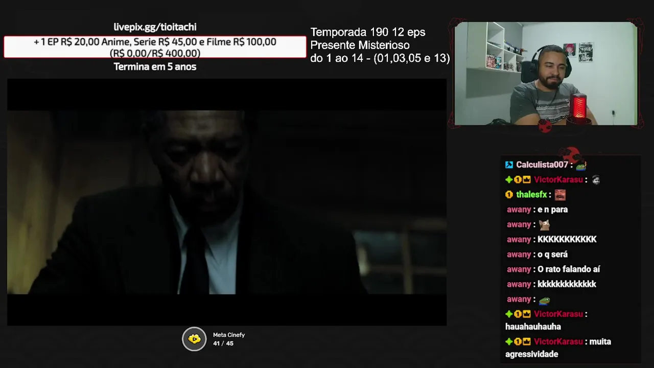Click the thalesfx username in chat
Viewport: 654px width, 368px height.
pyautogui.click(x=531, y=195)
